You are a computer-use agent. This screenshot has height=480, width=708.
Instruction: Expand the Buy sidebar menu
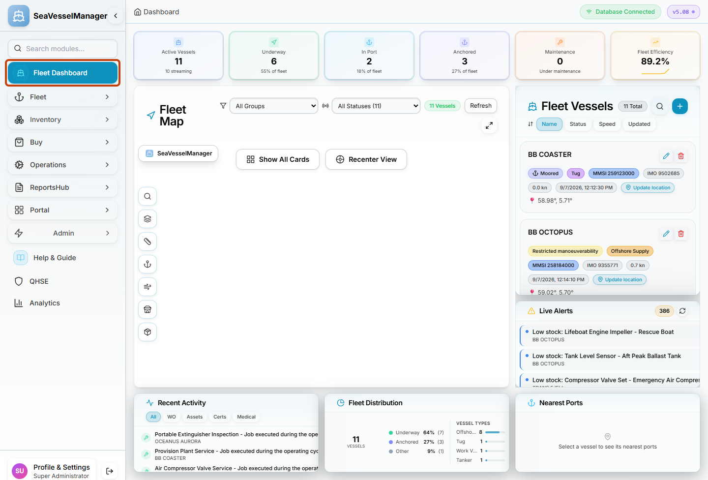click(x=62, y=142)
